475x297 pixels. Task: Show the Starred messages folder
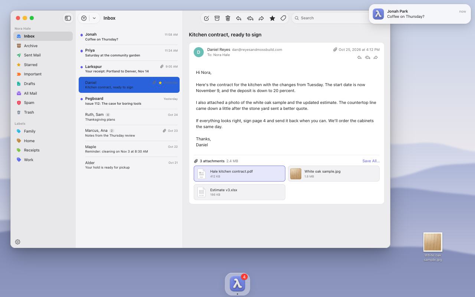click(x=43, y=65)
